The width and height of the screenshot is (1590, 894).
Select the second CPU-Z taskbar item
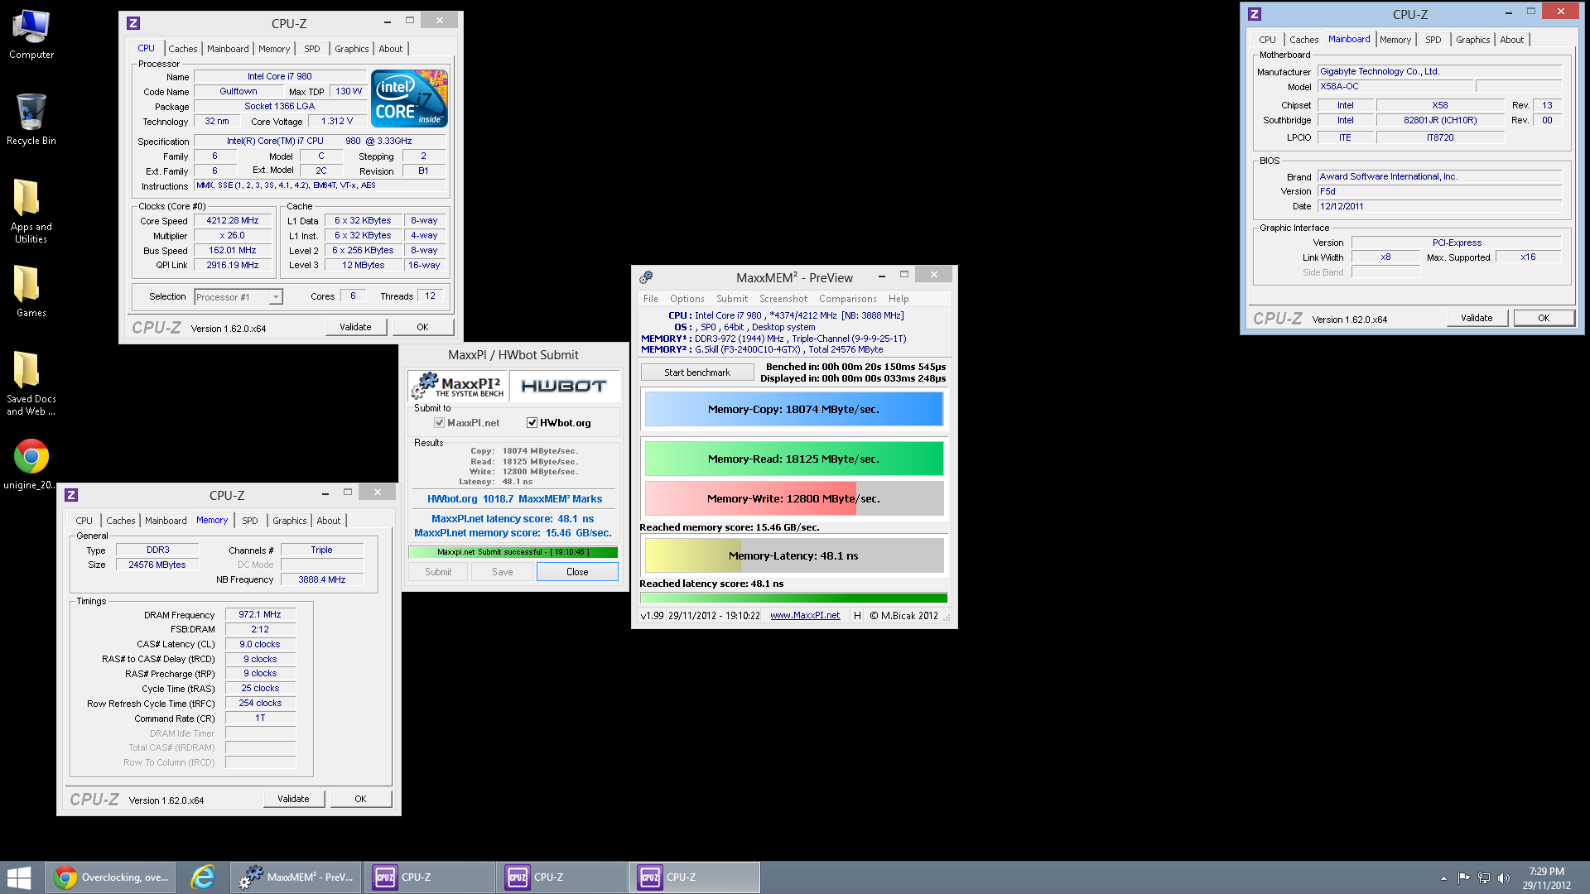[562, 877]
